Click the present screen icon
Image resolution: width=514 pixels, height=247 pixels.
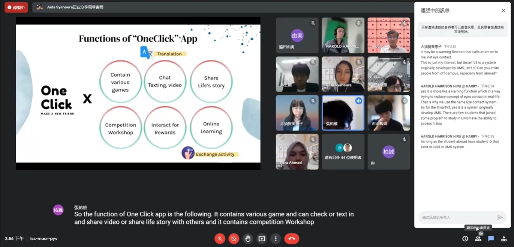click(x=262, y=239)
